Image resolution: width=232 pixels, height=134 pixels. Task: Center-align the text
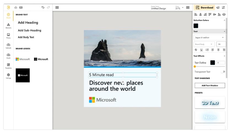tap(218, 50)
